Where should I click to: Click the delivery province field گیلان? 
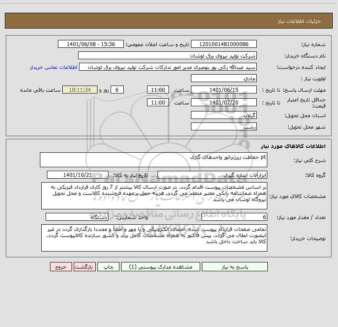point(224,115)
